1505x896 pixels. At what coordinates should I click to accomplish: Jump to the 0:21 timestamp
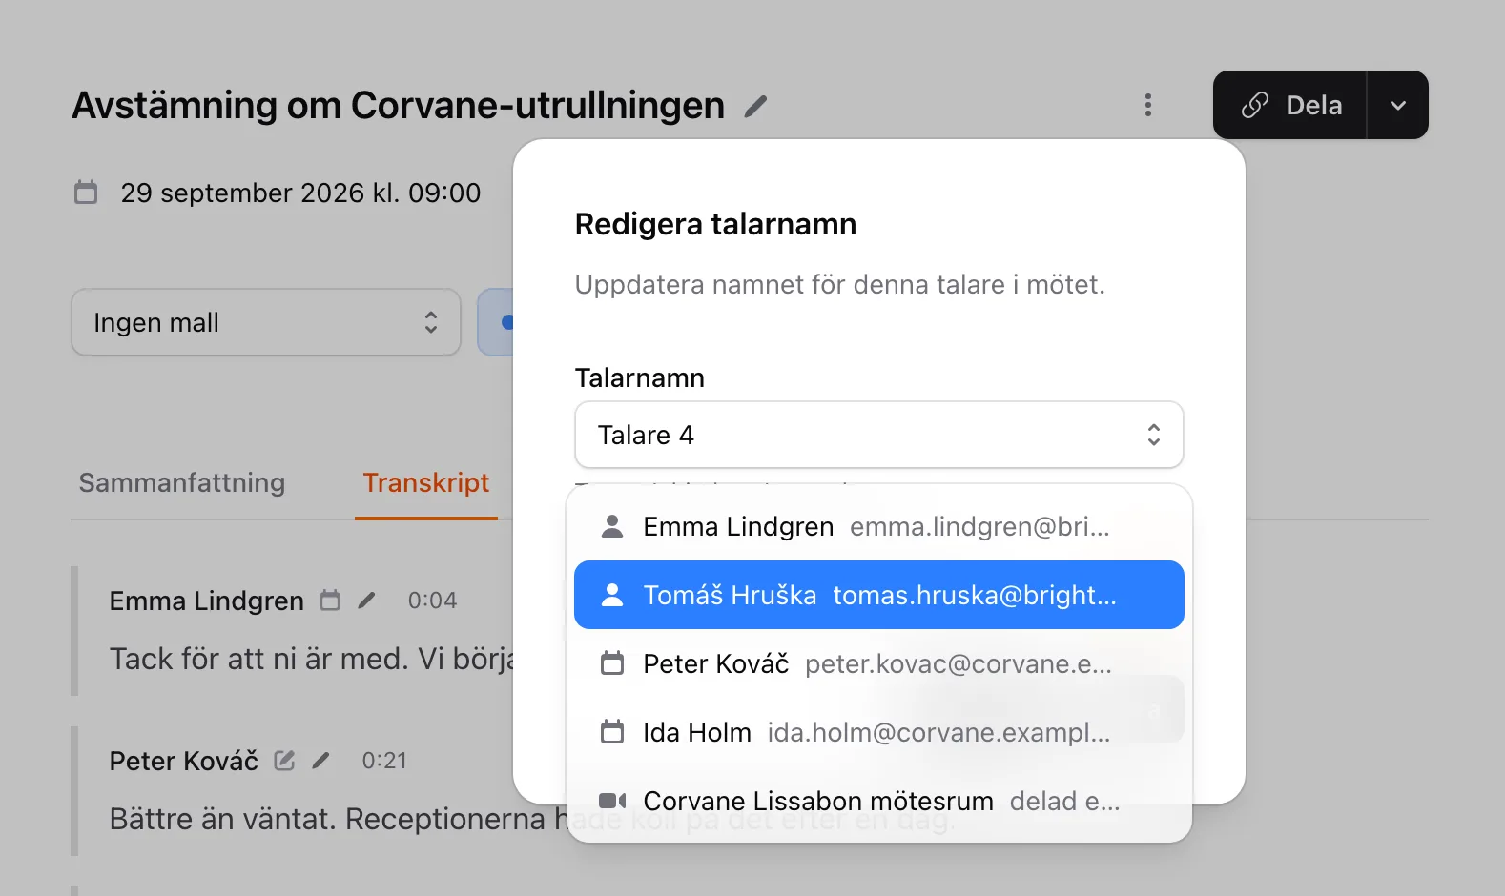384,761
